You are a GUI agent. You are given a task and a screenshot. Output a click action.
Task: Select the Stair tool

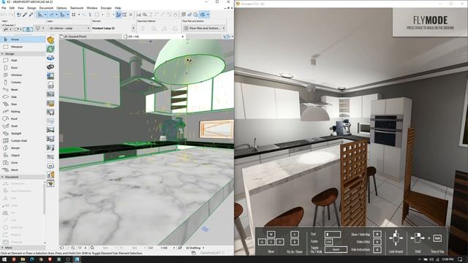click(x=23, y=104)
